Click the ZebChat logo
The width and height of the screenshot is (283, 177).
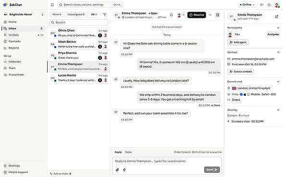pos(12,5)
